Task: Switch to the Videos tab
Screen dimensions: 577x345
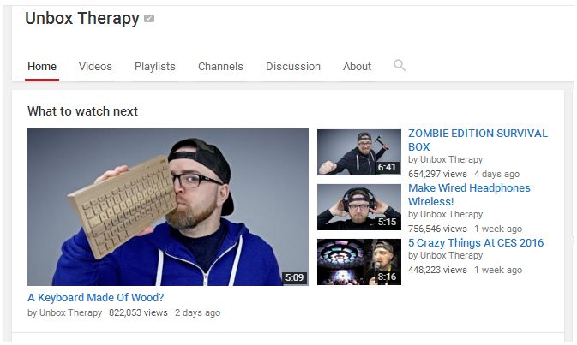Action: click(95, 67)
